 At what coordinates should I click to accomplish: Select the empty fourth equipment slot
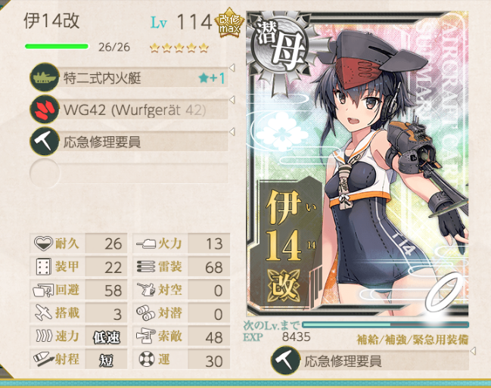click(129, 173)
